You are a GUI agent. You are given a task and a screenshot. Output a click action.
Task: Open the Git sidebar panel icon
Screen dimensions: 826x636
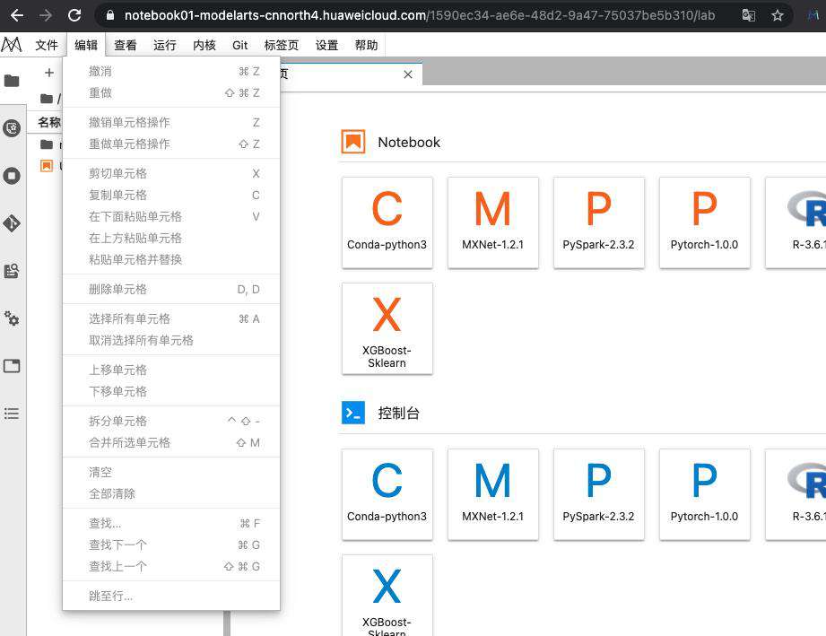12,223
